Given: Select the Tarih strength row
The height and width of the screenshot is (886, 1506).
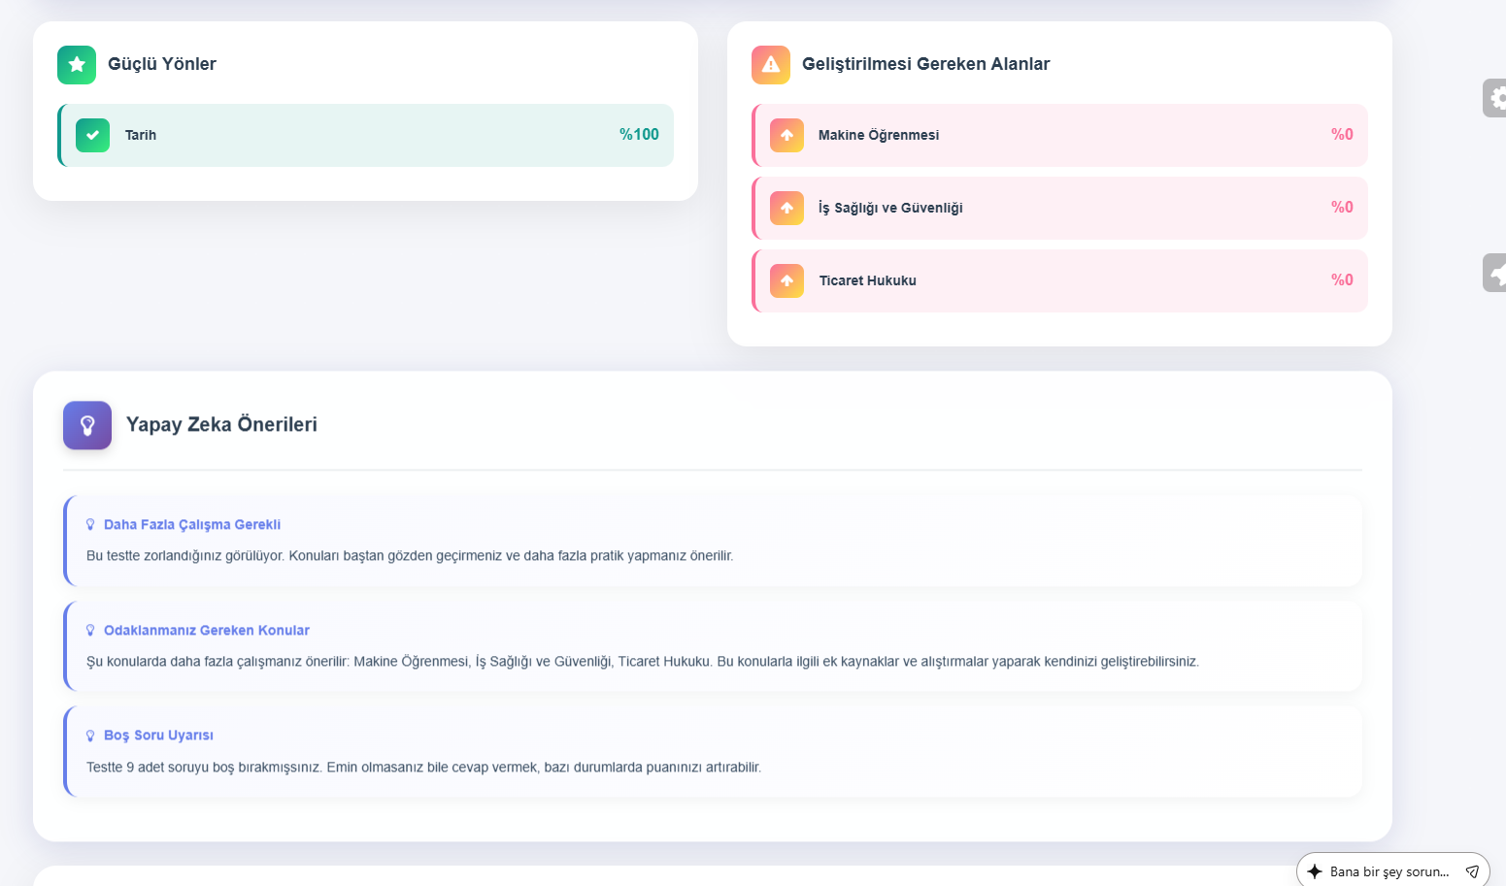Looking at the screenshot, I should [x=366, y=135].
